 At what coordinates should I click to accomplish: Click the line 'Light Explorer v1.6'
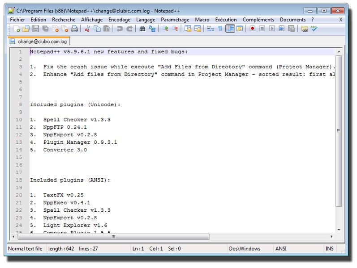point(75,225)
